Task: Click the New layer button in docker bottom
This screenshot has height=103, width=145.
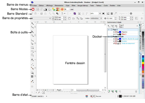Action: (109, 92)
